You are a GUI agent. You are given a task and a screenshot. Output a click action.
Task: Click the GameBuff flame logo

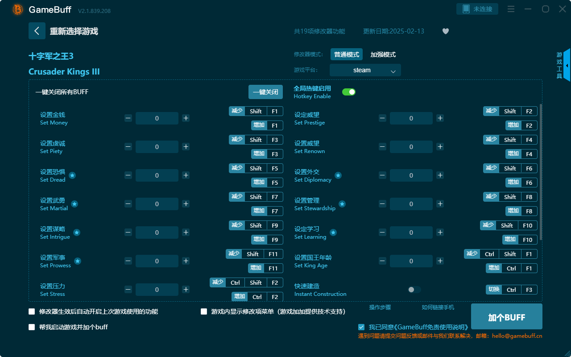(x=17, y=9)
